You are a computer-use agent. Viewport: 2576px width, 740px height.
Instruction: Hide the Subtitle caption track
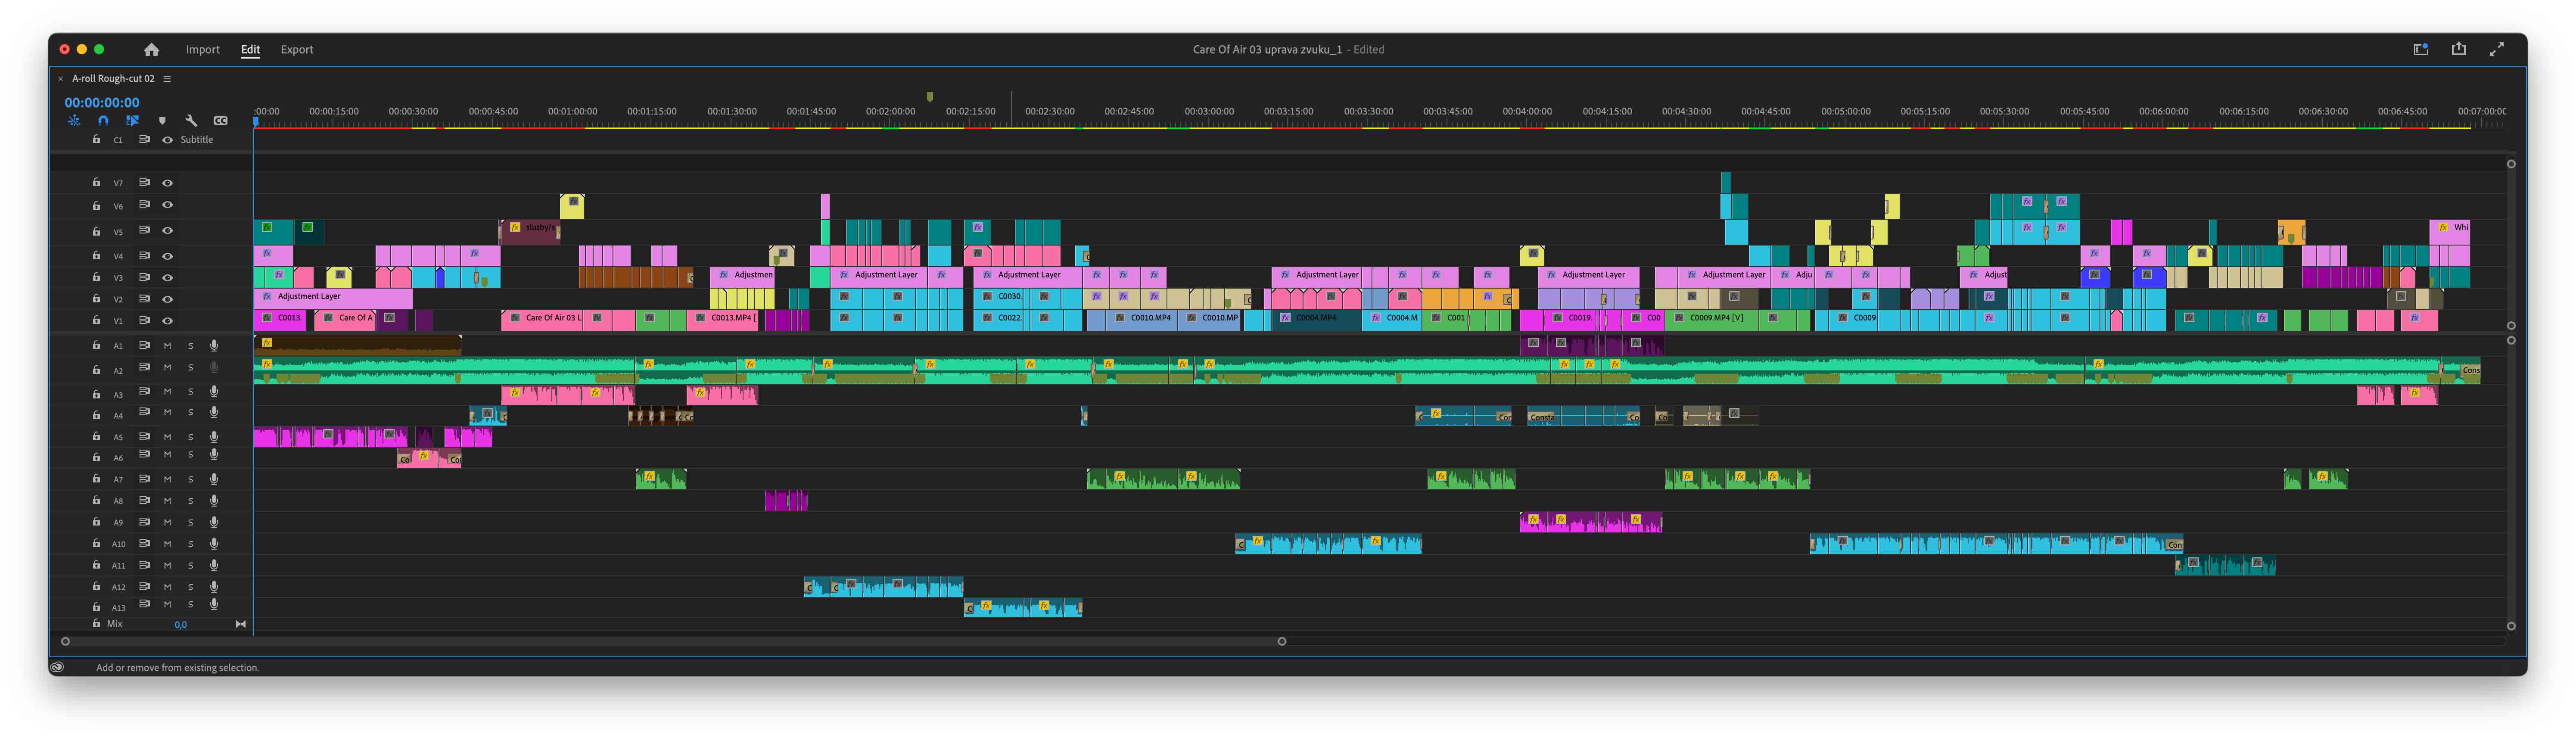pos(167,140)
